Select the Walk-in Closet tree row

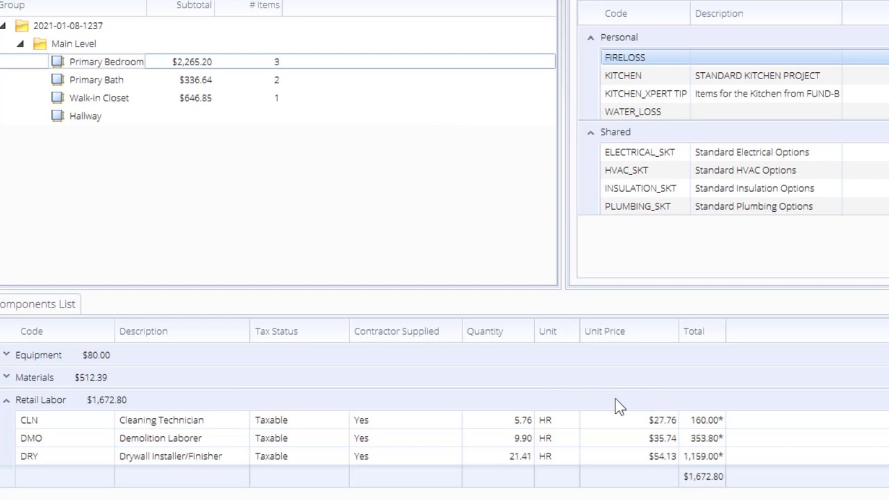[x=278, y=98]
